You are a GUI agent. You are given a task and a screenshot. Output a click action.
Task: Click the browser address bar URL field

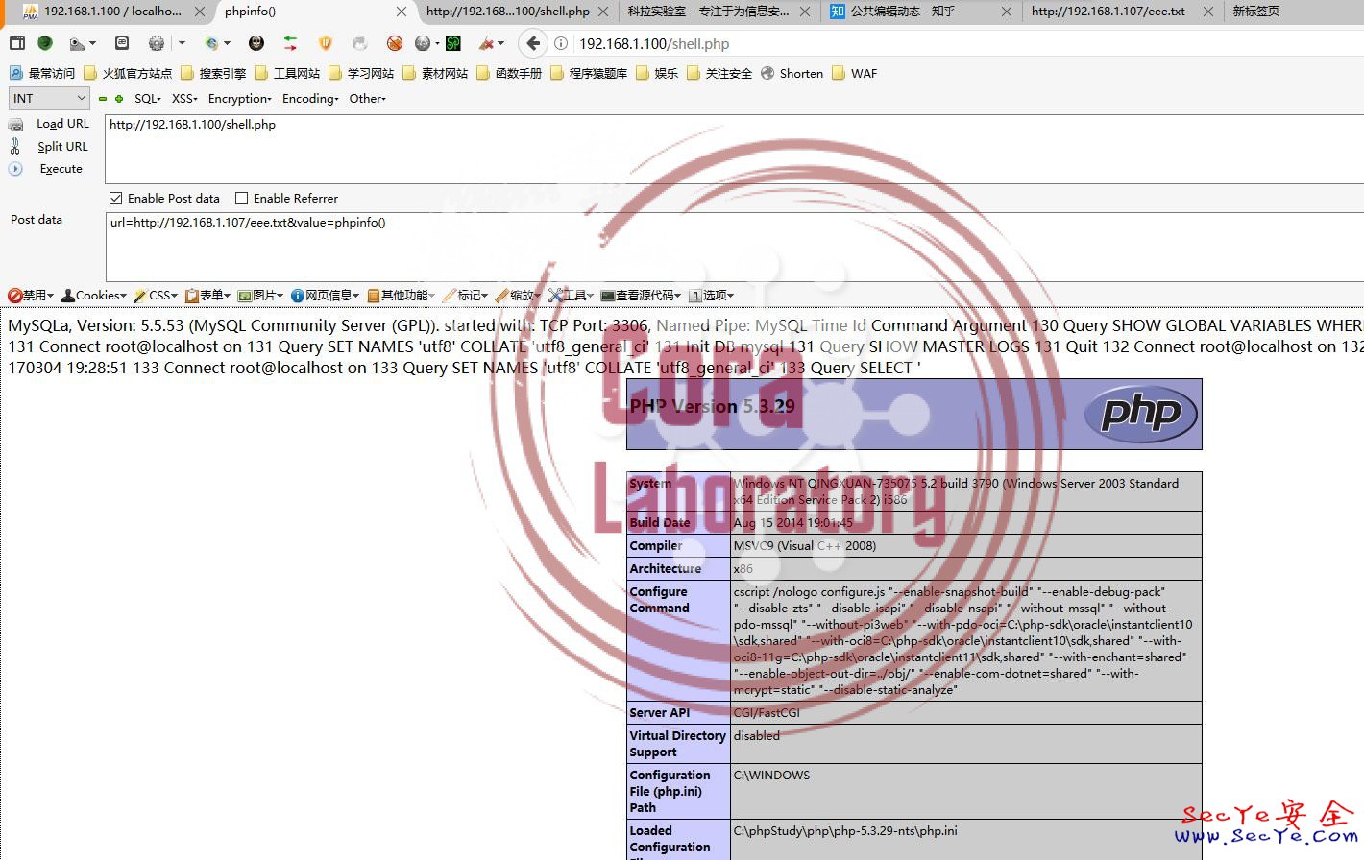[968, 43]
